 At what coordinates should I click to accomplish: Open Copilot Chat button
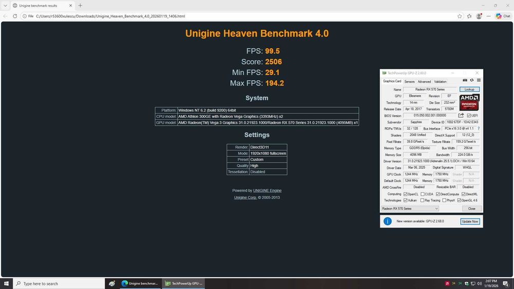(x=503, y=16)
